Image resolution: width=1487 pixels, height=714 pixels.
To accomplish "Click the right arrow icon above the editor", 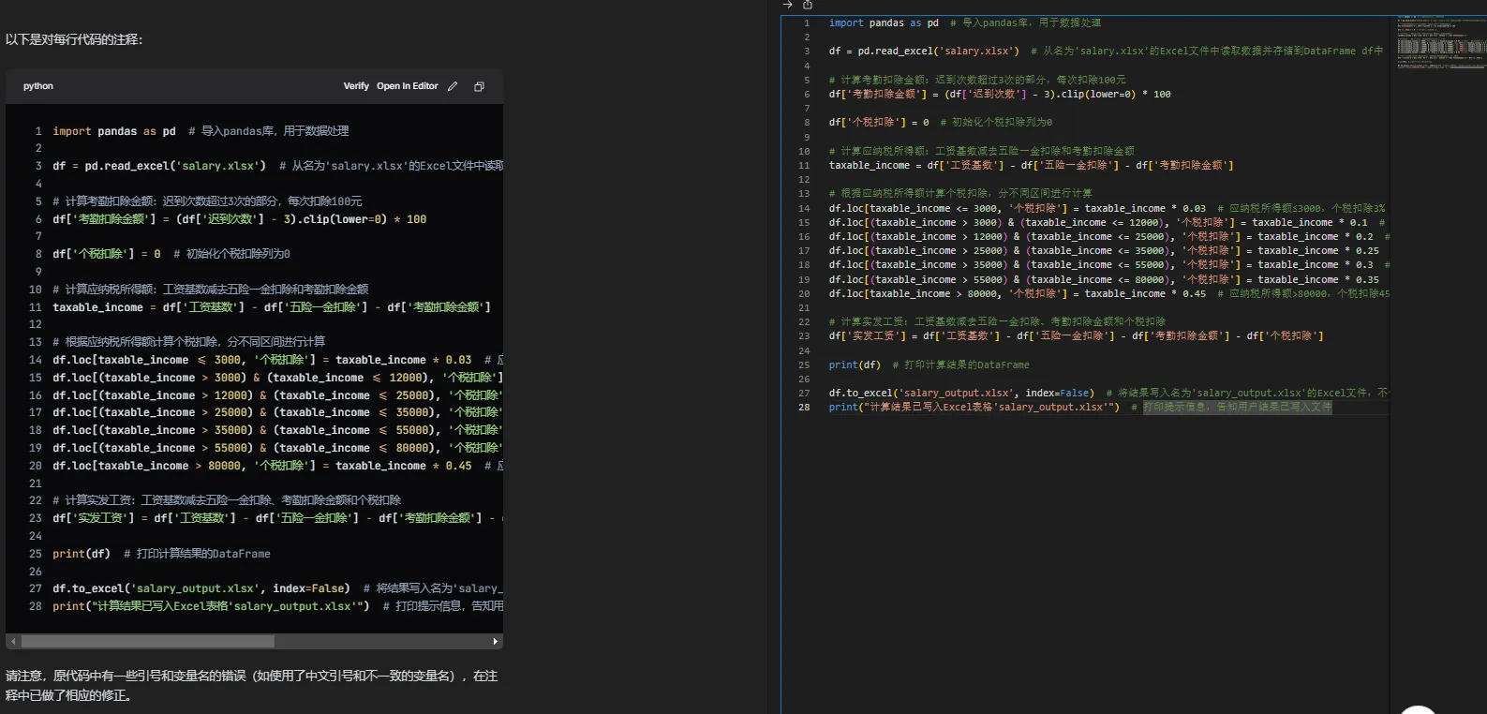I will pyautogui.click(x=788, y=5).
